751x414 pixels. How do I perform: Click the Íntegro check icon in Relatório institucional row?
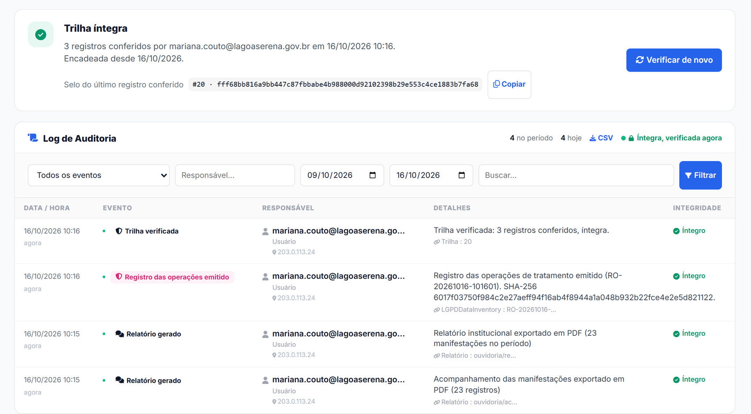coord(676,334)
